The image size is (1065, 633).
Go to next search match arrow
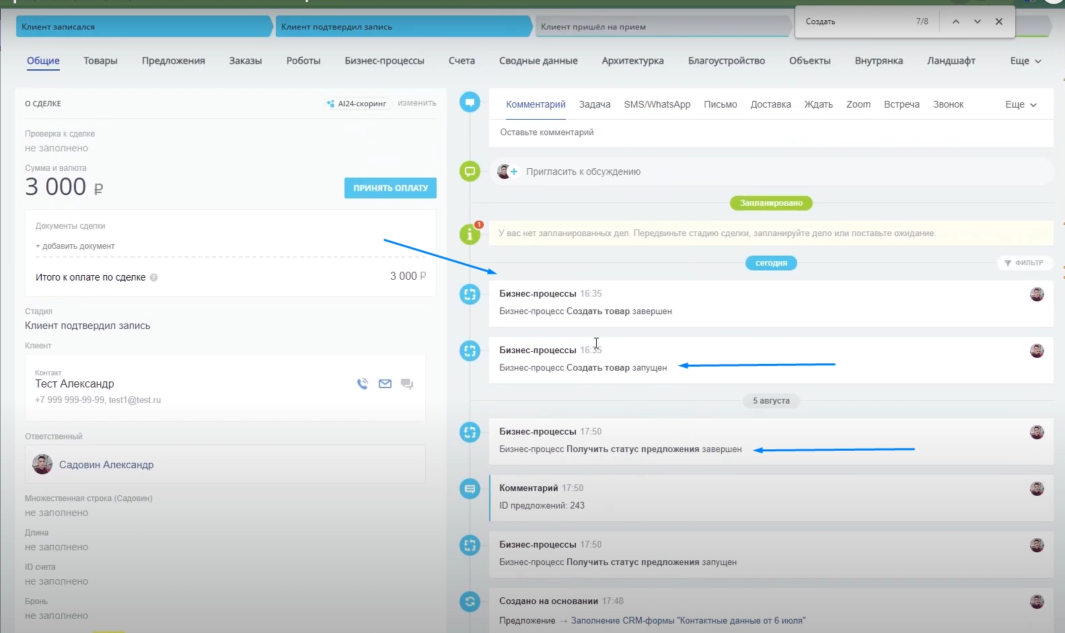tap(977, 22)
